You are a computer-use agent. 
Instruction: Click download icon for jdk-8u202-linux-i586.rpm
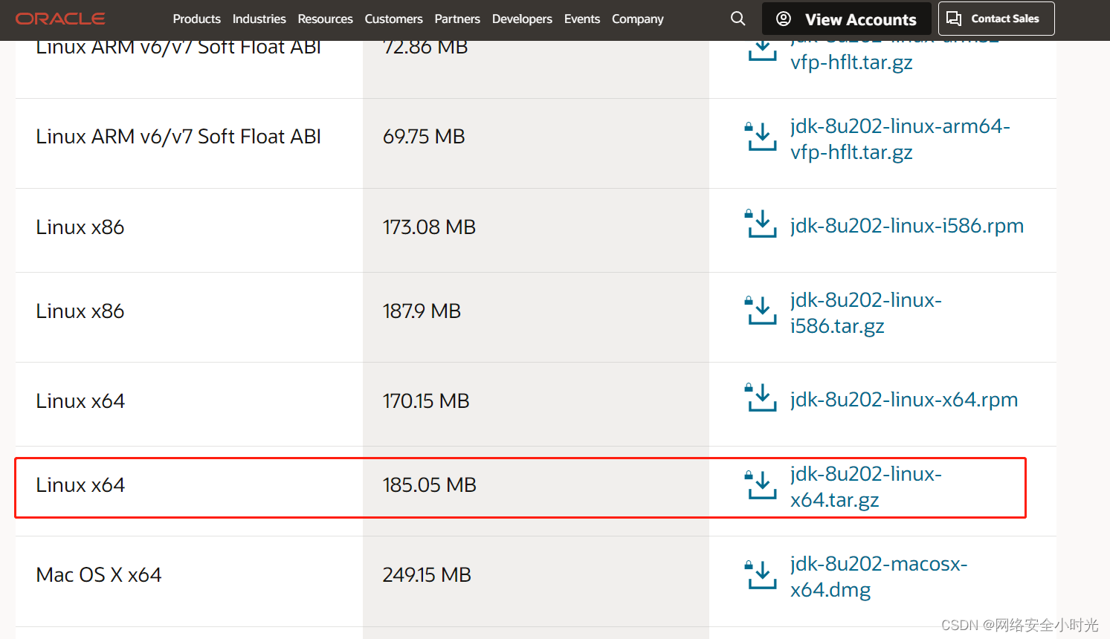coord(762,224)
